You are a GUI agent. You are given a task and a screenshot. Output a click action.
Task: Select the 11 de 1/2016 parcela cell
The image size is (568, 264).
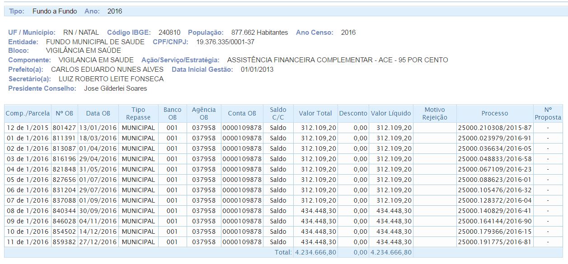point(28,242)
